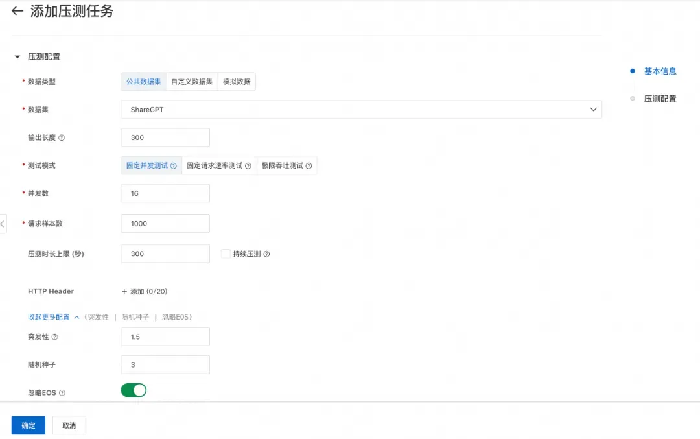Click the question mark beside 极限吞吐测试
This screenshot has width=700, height=439.
pyautogui.click(x=308, y=166)
